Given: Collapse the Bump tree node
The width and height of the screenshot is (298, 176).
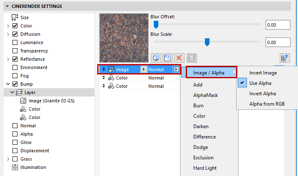Looking at the screenshot, I should (x=8, y=84).
